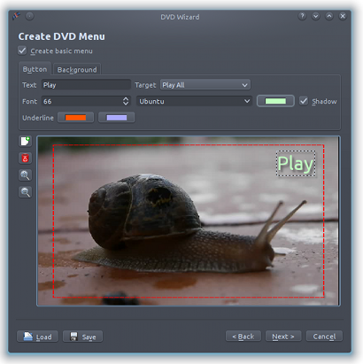Image resolution: width=363 pixels, height=364 pixels.
Task: Open the window help question icon
Action: click(x=302, y=16)
